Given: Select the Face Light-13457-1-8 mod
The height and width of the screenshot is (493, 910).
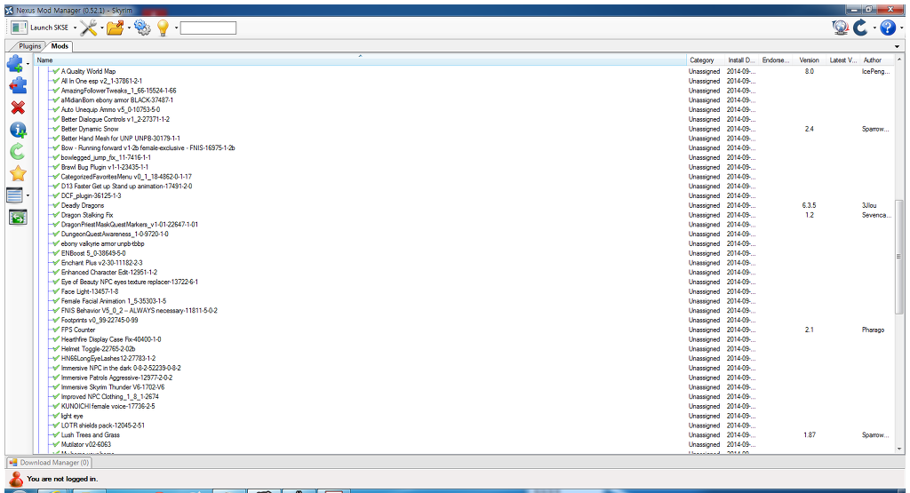Looking at the screenshot, I should (x=90, y=291).
